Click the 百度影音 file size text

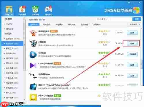pyautogui.click(x=119, y=43)
